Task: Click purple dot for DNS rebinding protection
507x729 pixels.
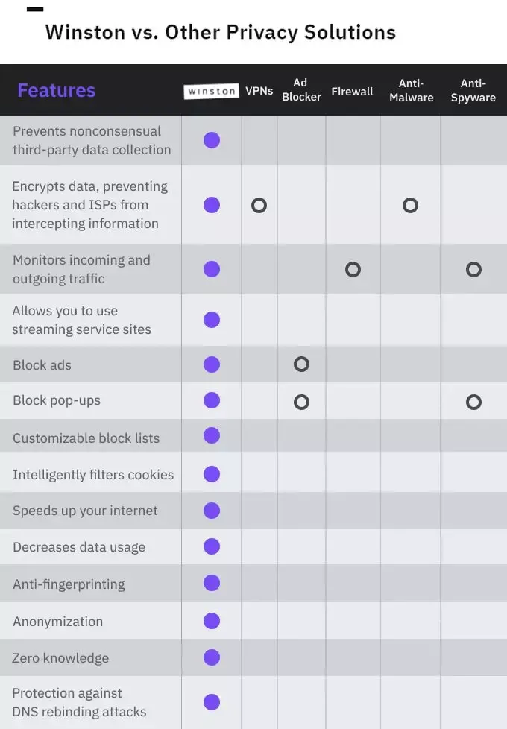Action: coord(212,702)
